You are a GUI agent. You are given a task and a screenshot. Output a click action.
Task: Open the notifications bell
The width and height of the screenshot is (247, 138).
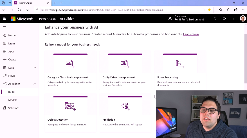(x=215, y=18)
